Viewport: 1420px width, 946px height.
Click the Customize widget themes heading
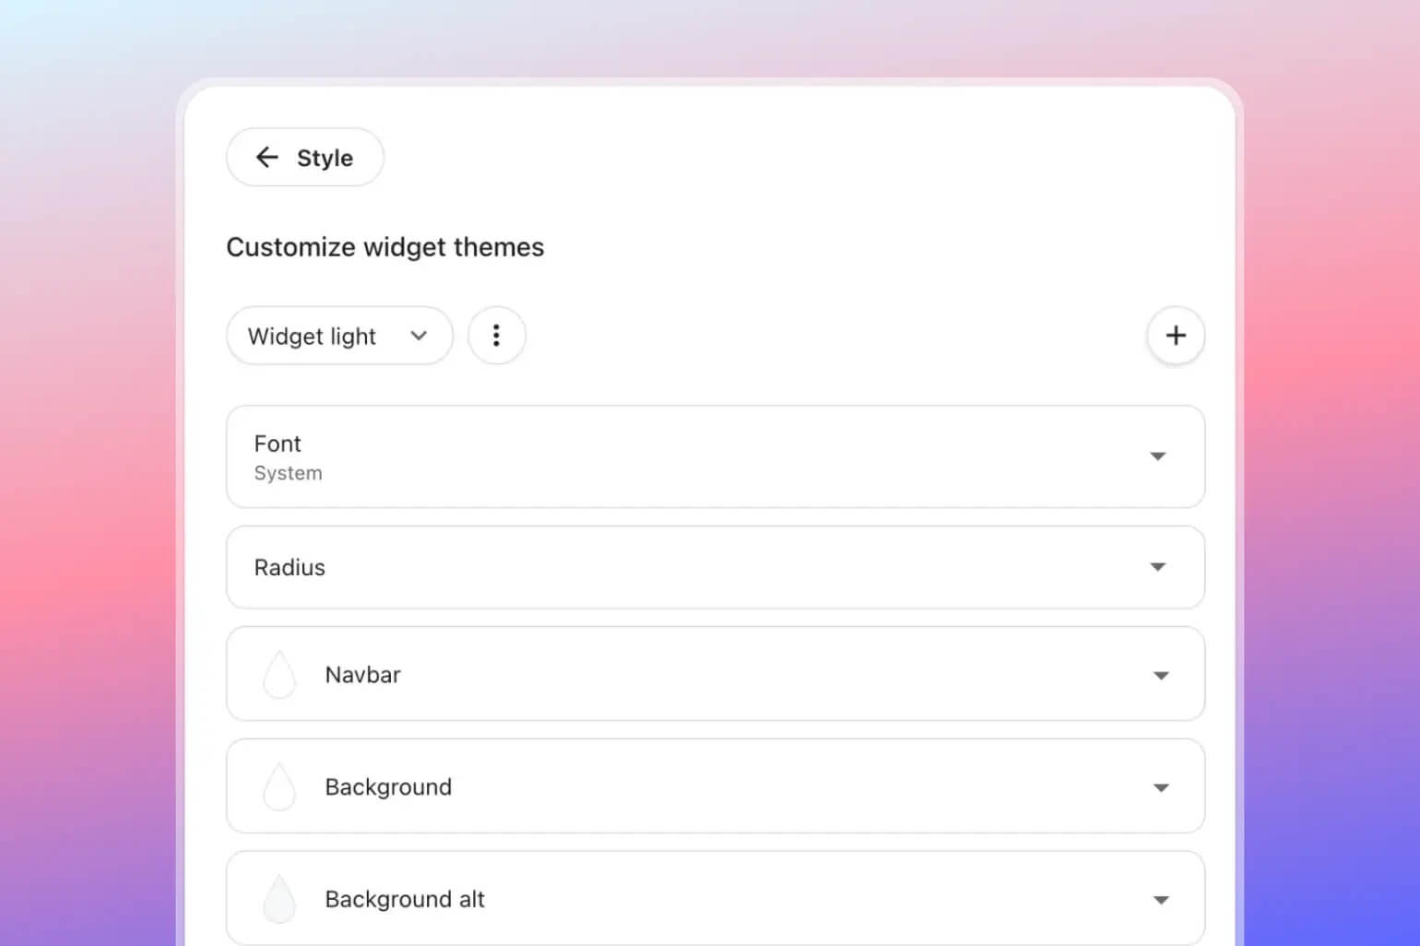pyautogui.click(x=385, y=247)
